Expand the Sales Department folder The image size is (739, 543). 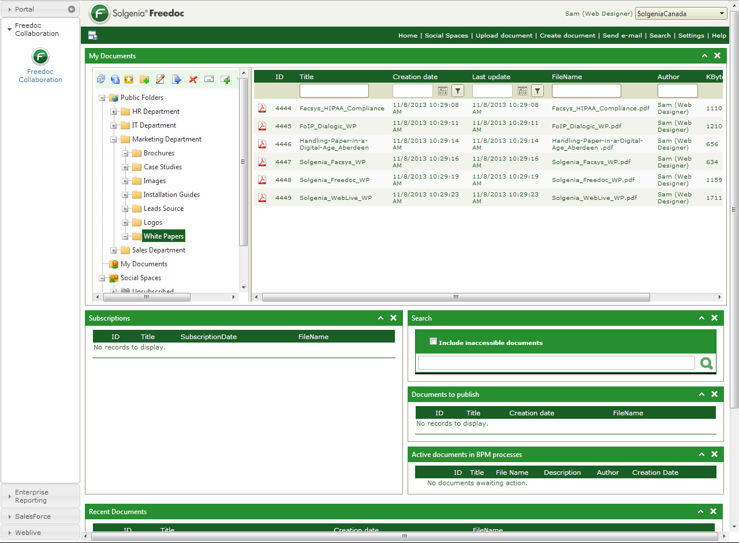coord(114,250)
